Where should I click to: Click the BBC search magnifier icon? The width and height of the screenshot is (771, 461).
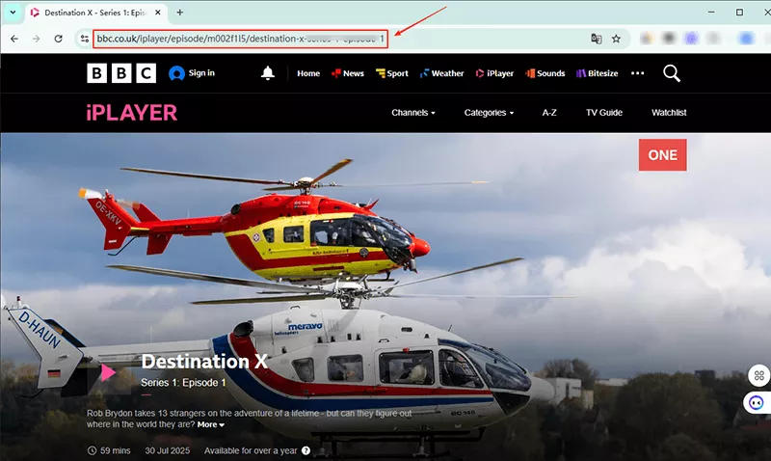pos(672,73)
